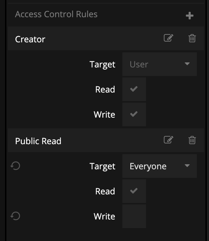Screen dimensions: 209x241
Task: Click the arrow on Everyone dropdown
Action: (187, 166)
